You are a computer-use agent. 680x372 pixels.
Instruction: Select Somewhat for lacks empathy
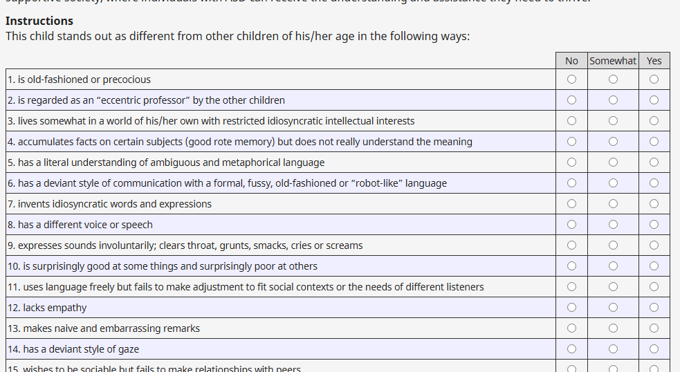pyautogui.click(x=613, y=308)
